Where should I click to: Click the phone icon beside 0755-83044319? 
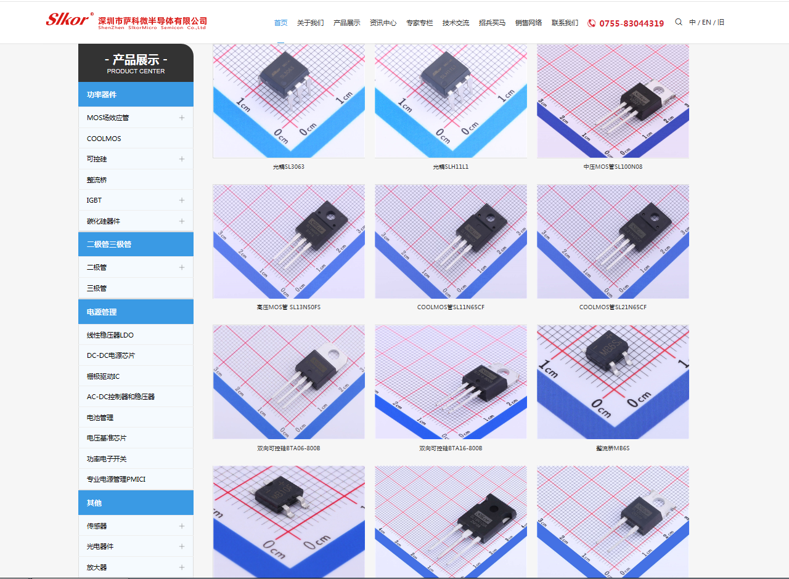pos(592,23)
